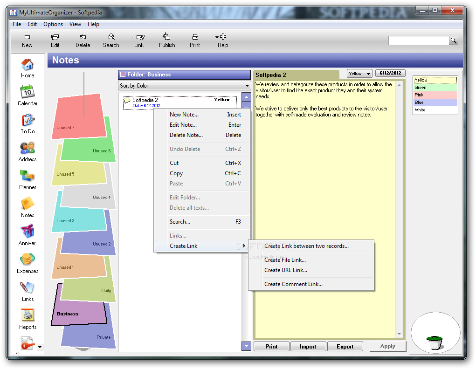Image resolution: width=476 pixels, height=369 pixels.
Task: Click note list scroll-up arrow
Action: pos(246,97)
